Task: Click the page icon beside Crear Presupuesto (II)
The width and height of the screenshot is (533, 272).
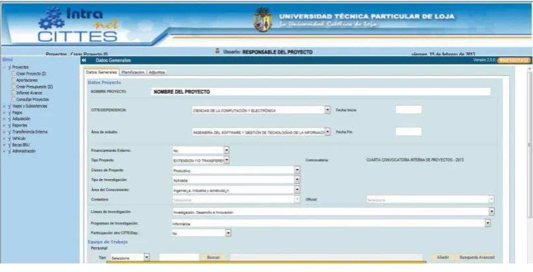Action: 14,86
